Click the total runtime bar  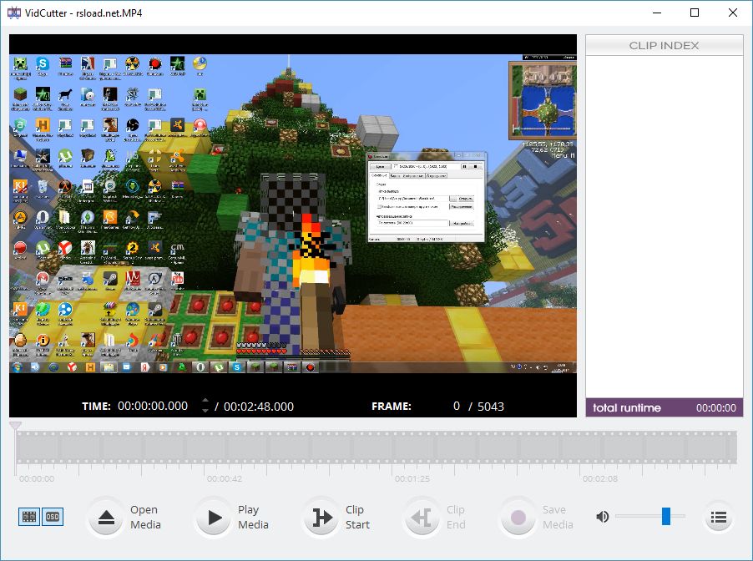665,407
